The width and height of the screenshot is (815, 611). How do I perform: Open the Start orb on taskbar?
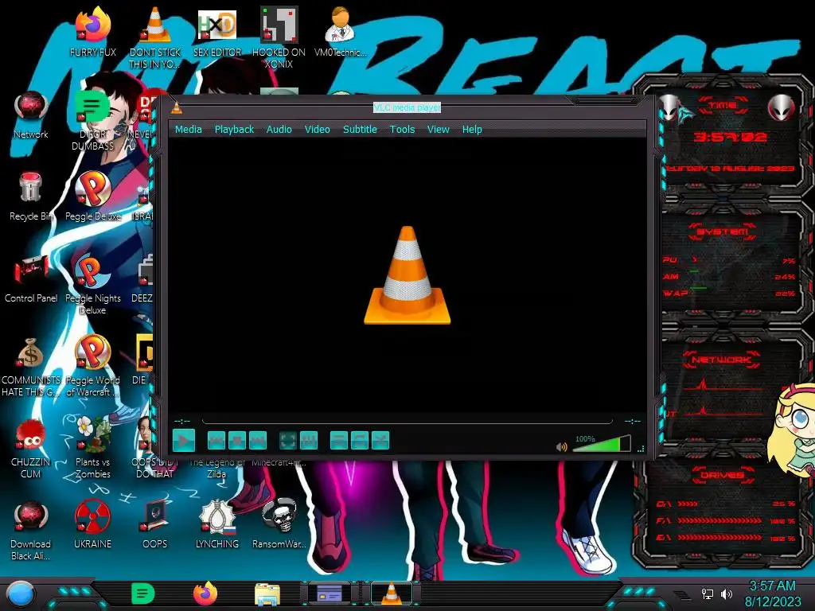[21, 593]
